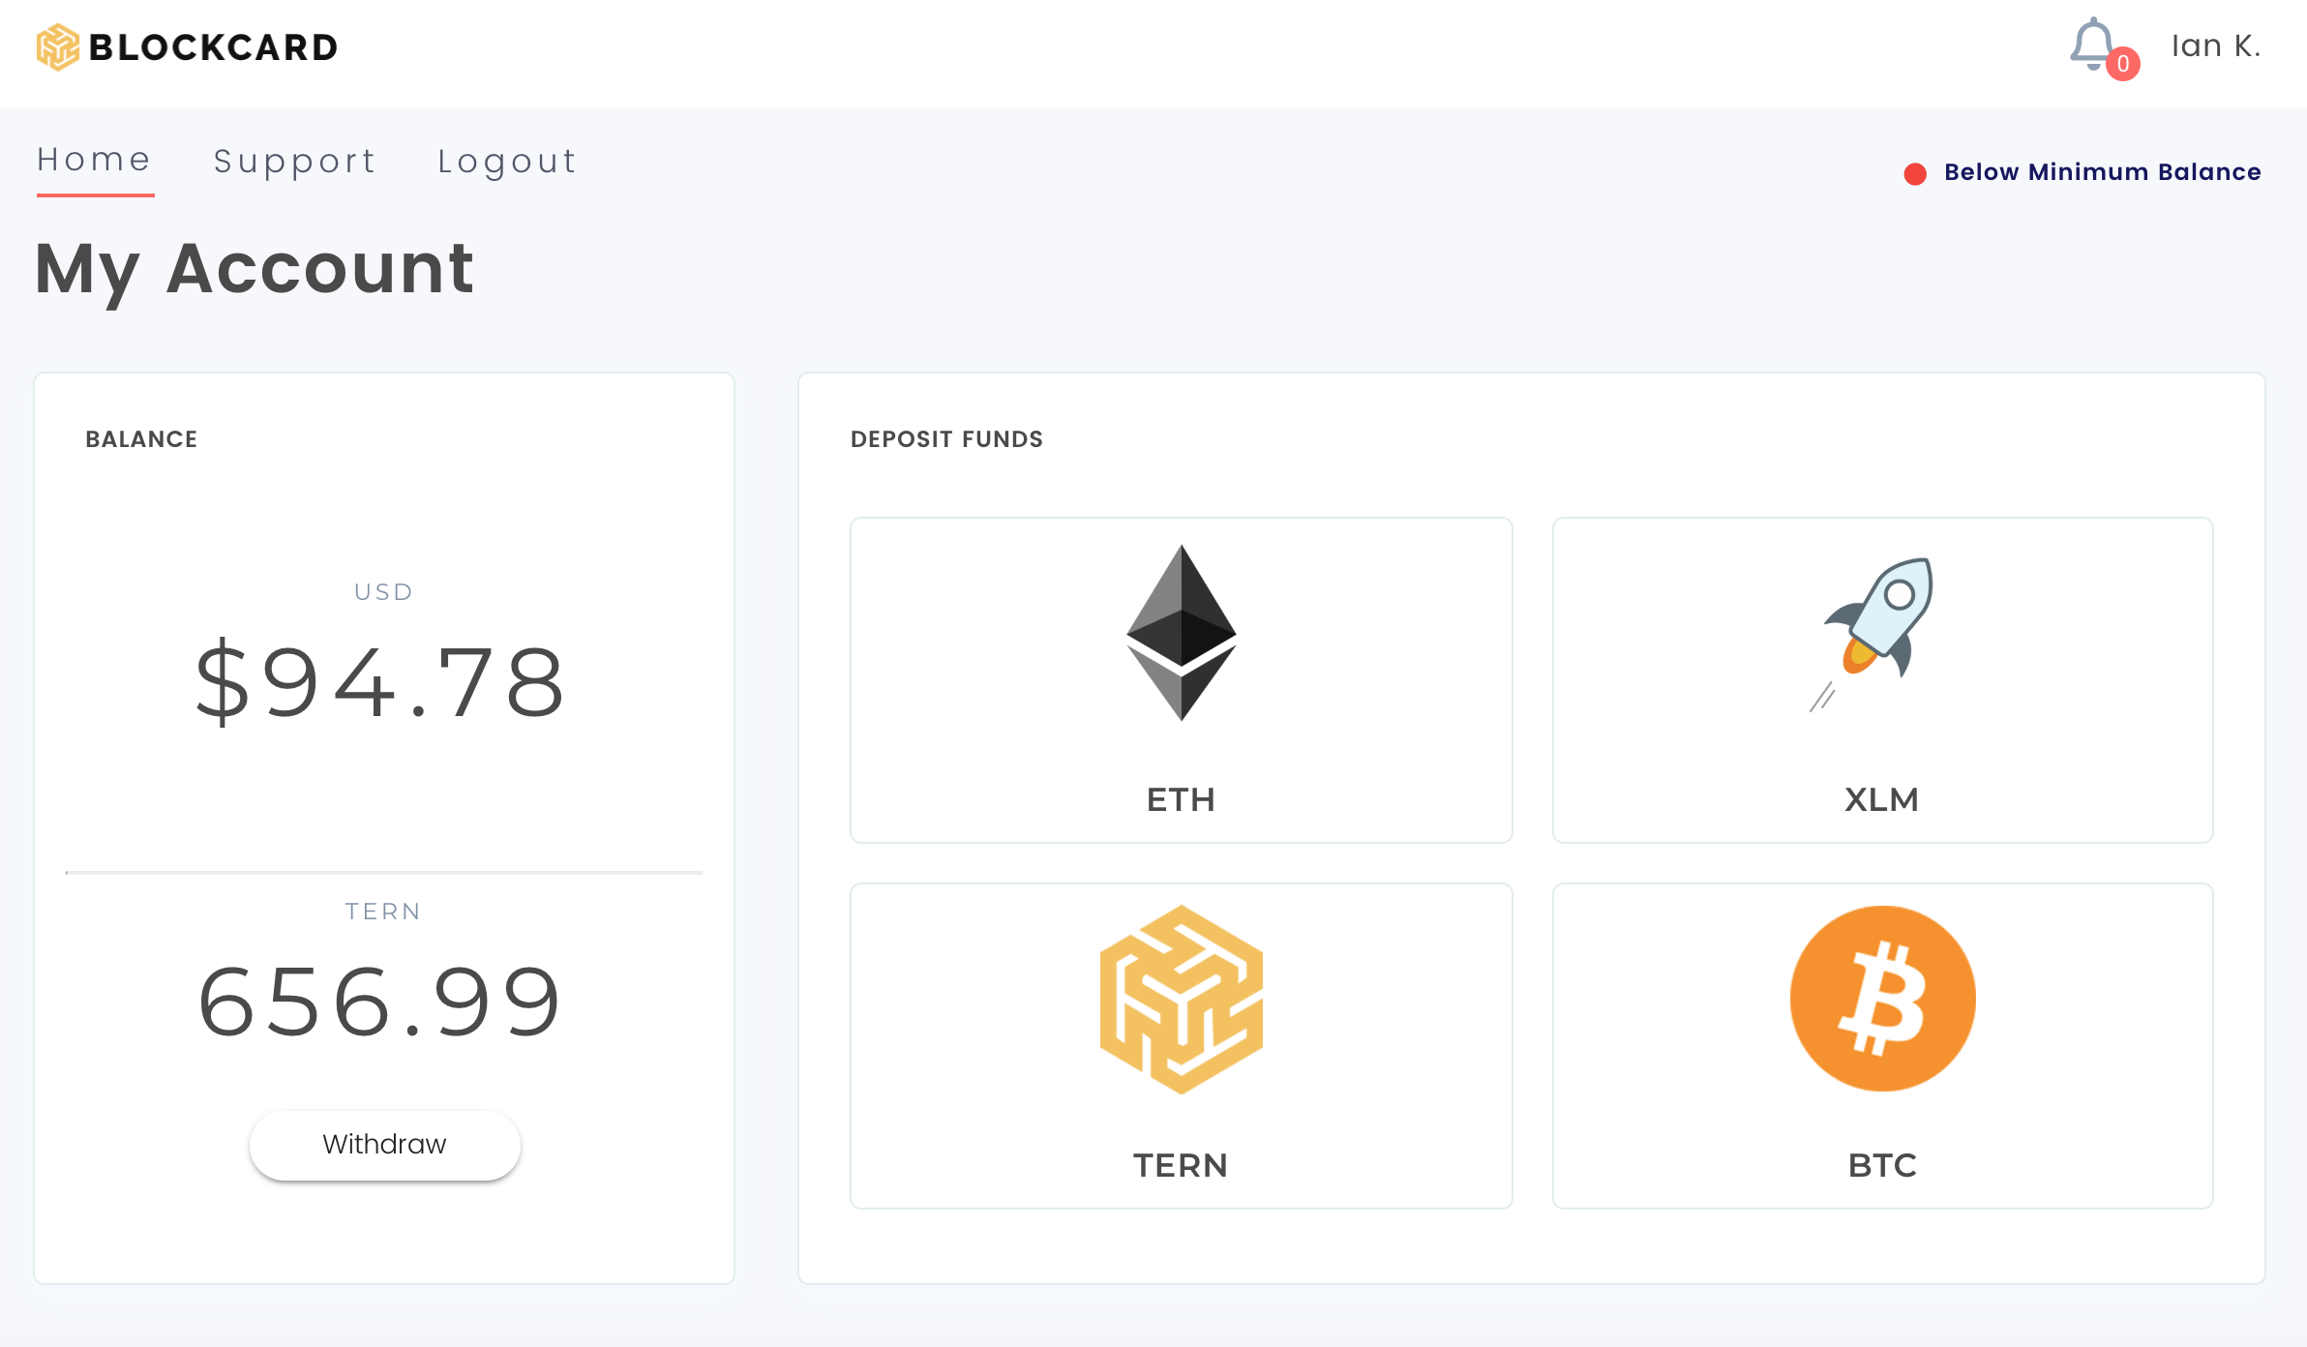The height and width of the screenshot is (1347, 2307).
Task: Click the XLM deposit label
Action: click(1881, 799)
